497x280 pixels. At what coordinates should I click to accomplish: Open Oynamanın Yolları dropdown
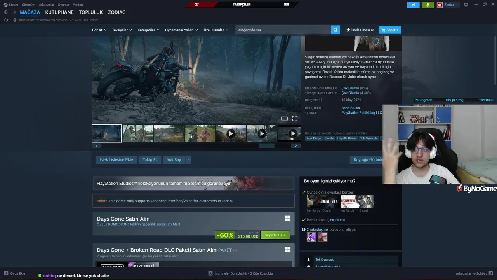181,30
